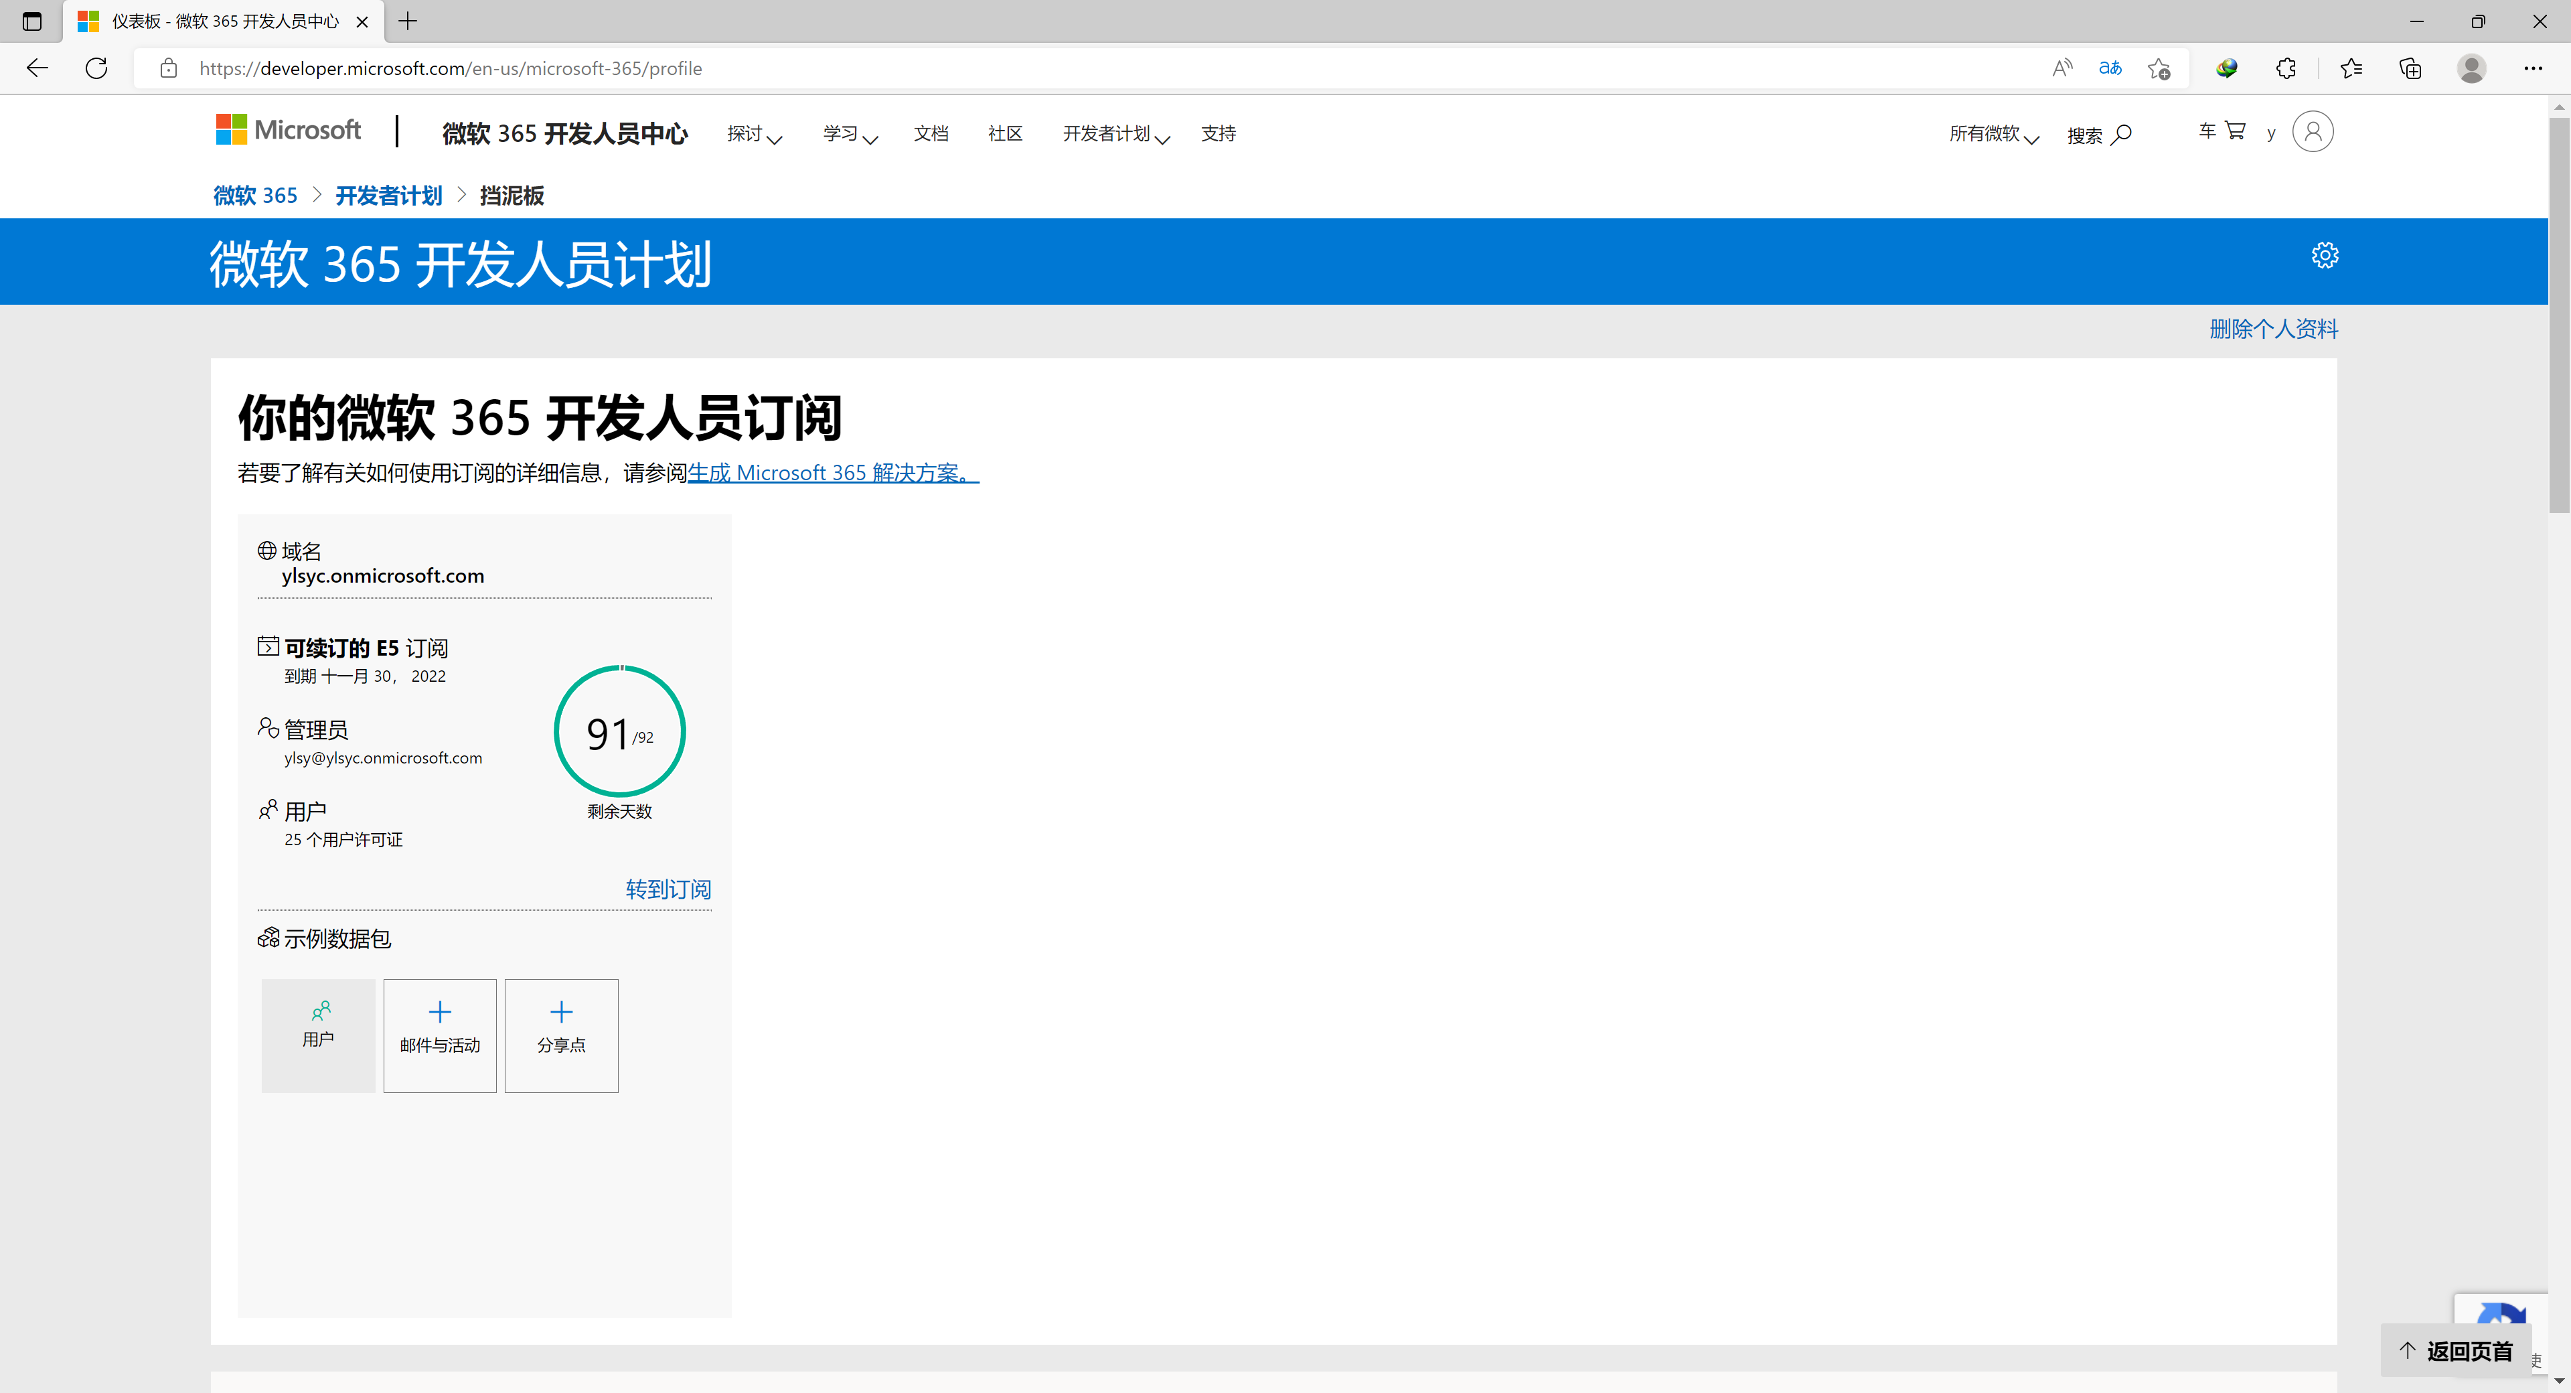Image resolution: width=2571 pixels, height=1393 pixels.
Task: Open the browser extensions puzzle icon
Action: click(2286, 68)
